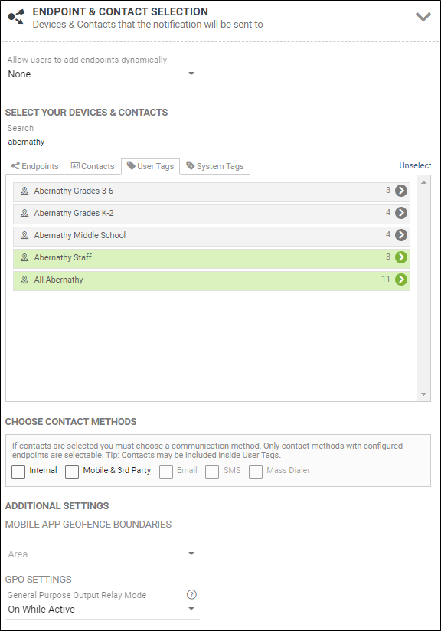Image resolution: width=441 pixels, height=631 pixels.
Task: Enable the Internal contact method checkbox
Action: tap(18, 472)
